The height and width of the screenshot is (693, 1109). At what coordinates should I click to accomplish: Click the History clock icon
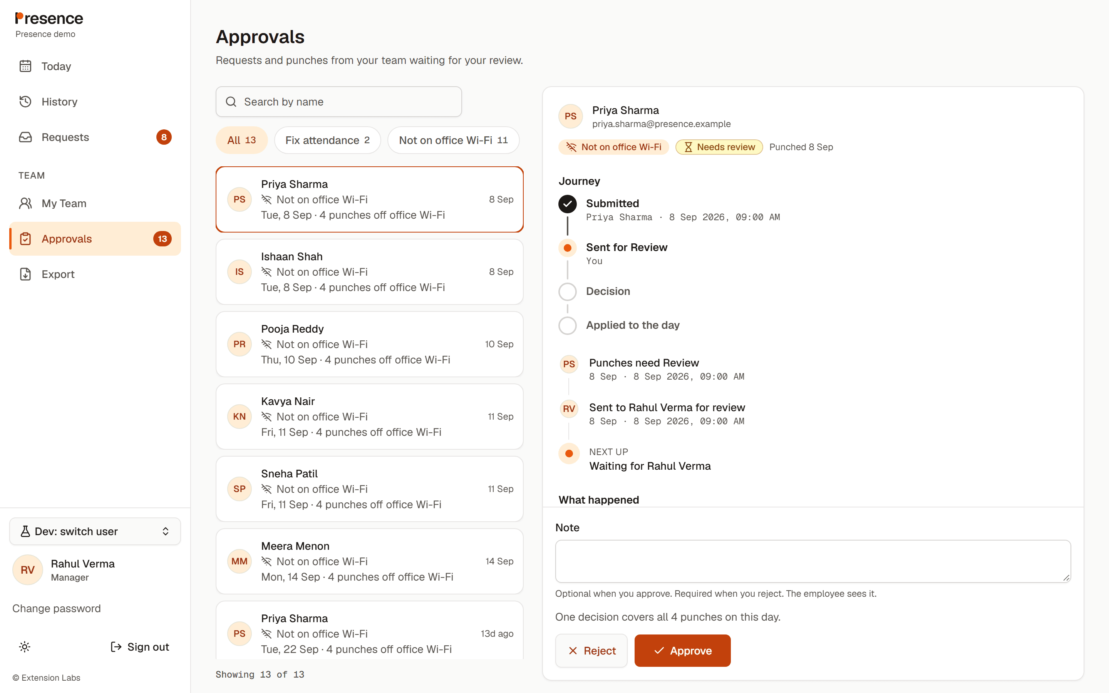[25, 101]
